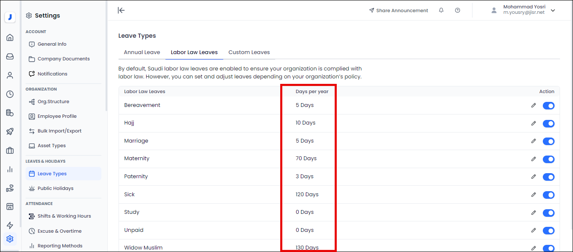Select Company Documents in sidebar

[x=63, y=59]
